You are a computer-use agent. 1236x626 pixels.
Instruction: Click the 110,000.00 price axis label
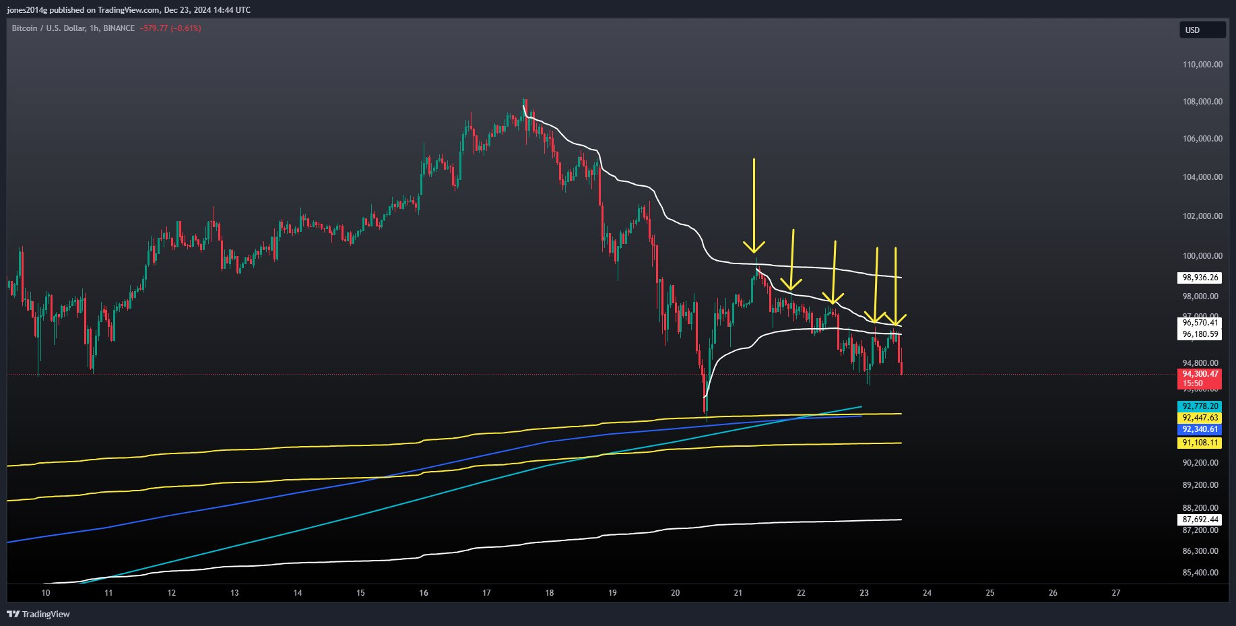pyautogui.click(x=1202, y=65)
